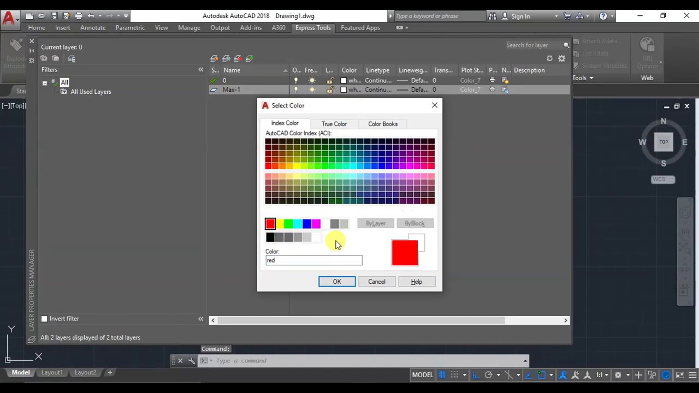Viewport: 699px width, 393px height.
Task: Click New Group Filter icon
Action: coord(56,58)
